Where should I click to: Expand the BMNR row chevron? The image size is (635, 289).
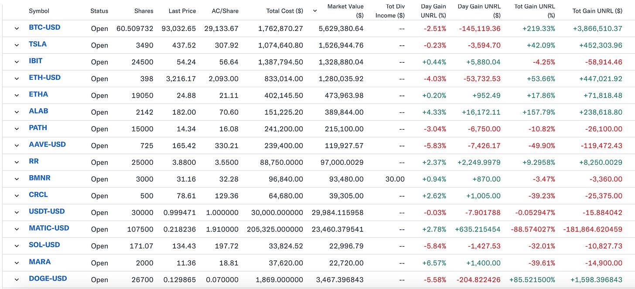[x=17, y=179]
